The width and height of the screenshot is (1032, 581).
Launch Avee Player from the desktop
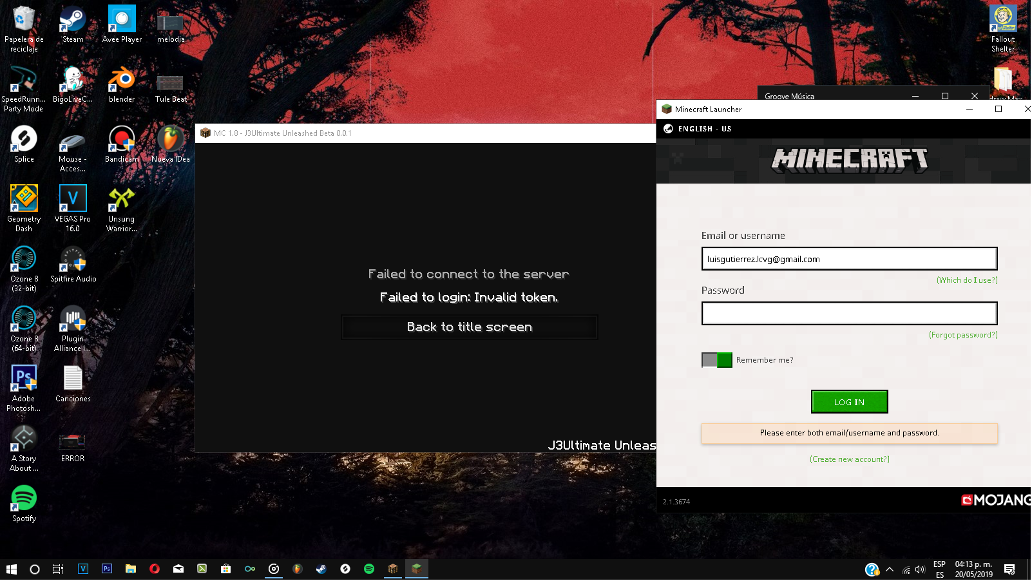122,24
